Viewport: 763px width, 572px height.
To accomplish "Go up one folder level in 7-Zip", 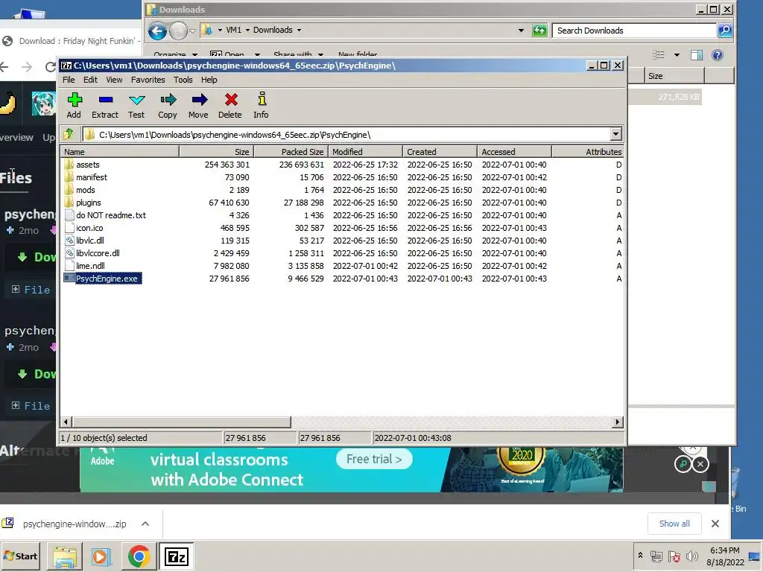I will (x=69, y=134).
